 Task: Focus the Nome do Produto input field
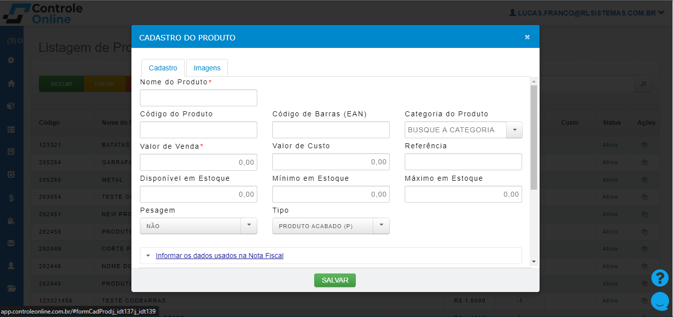coord(198,98)
